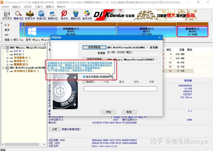Select 新加卷 (E:) in the disk tree
This screenshot has height=151, width=213.
pos(21,64)
